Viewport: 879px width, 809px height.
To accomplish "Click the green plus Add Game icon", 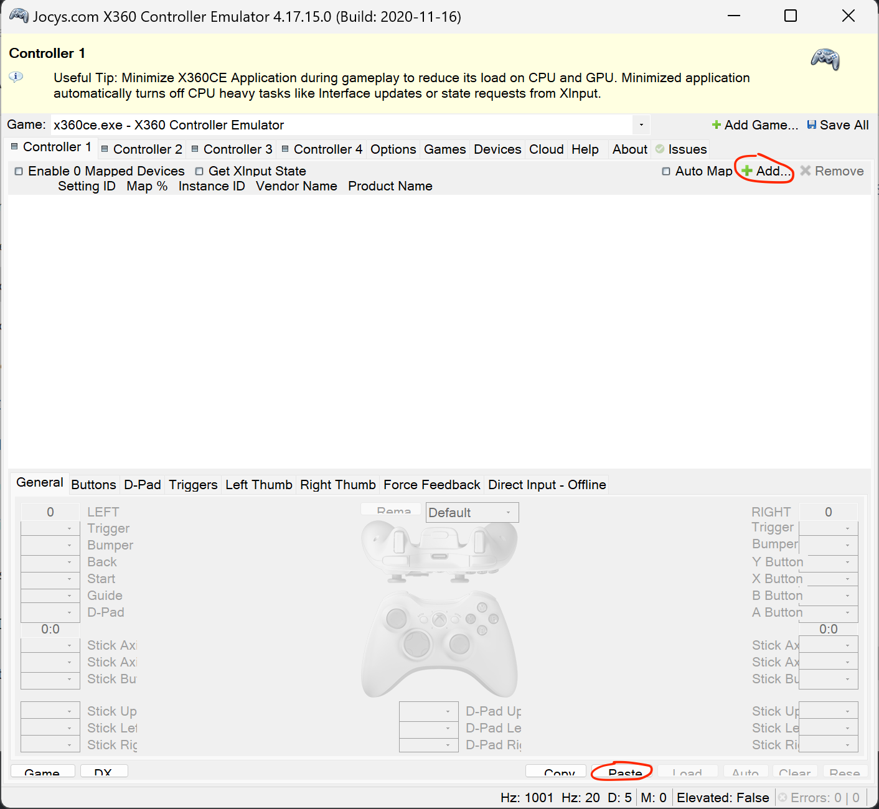I will pyautogui.click(x=716, y=124).
